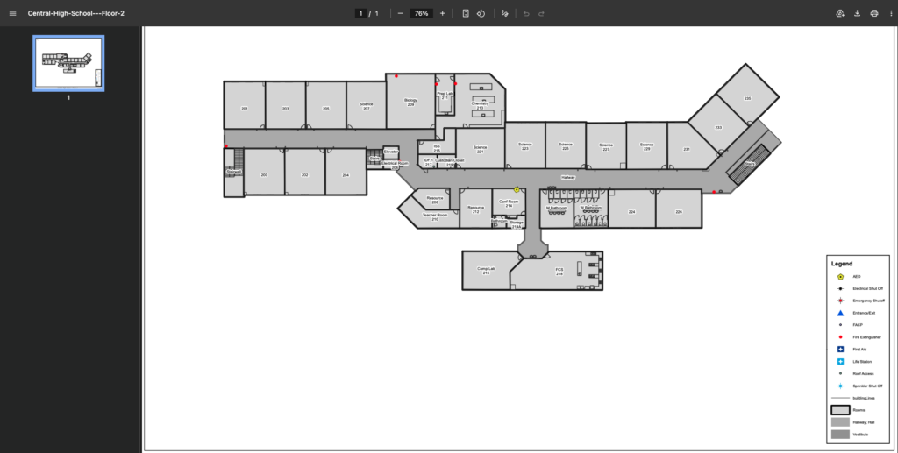Image resolution: width=898 pixels, height=453 pixels.
Task: Click the current page number field
Action: pos(360,13)
